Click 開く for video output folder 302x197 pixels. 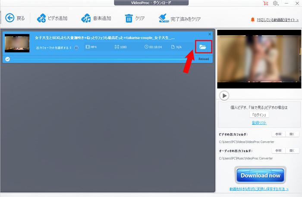pos(292,134)
